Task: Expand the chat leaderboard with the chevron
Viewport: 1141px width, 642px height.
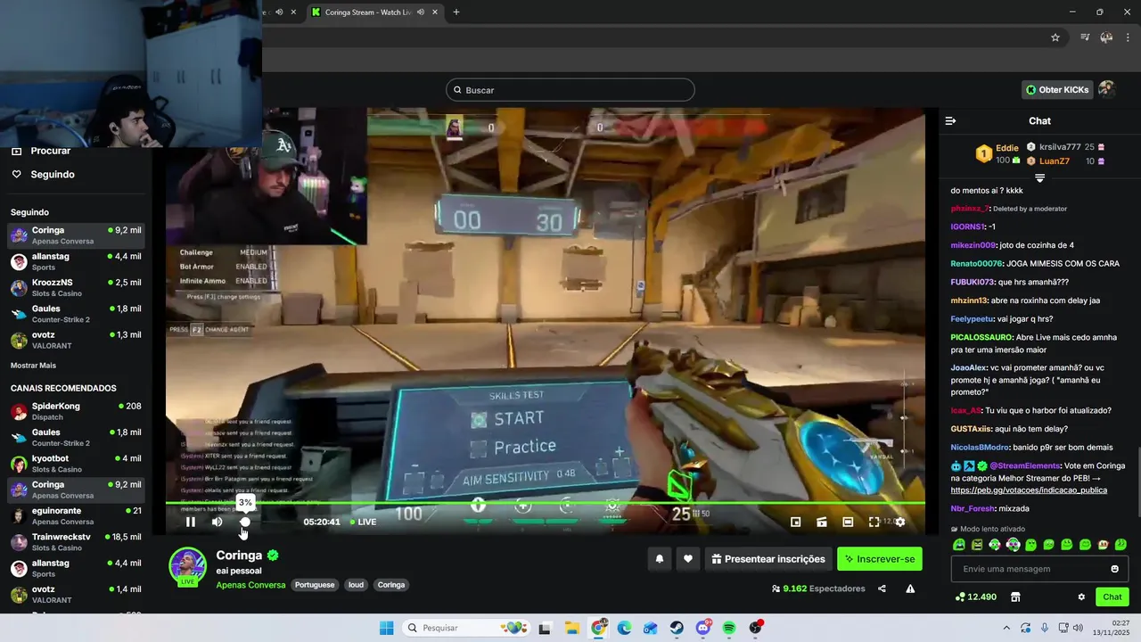Action: pos(1039,178)
